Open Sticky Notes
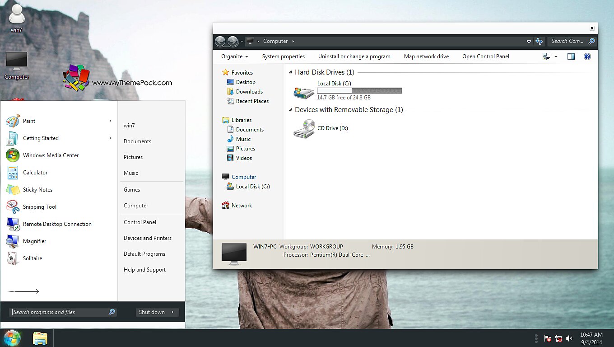 click(x=37, y=190)
